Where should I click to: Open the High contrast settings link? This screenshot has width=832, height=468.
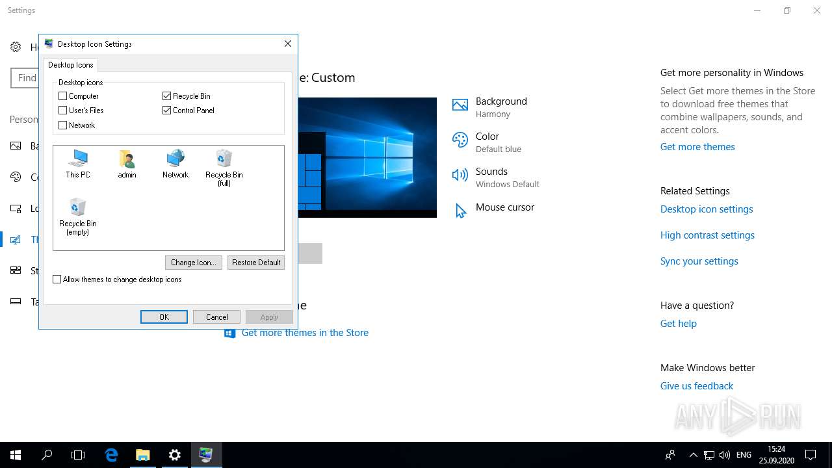coord(707,235)
